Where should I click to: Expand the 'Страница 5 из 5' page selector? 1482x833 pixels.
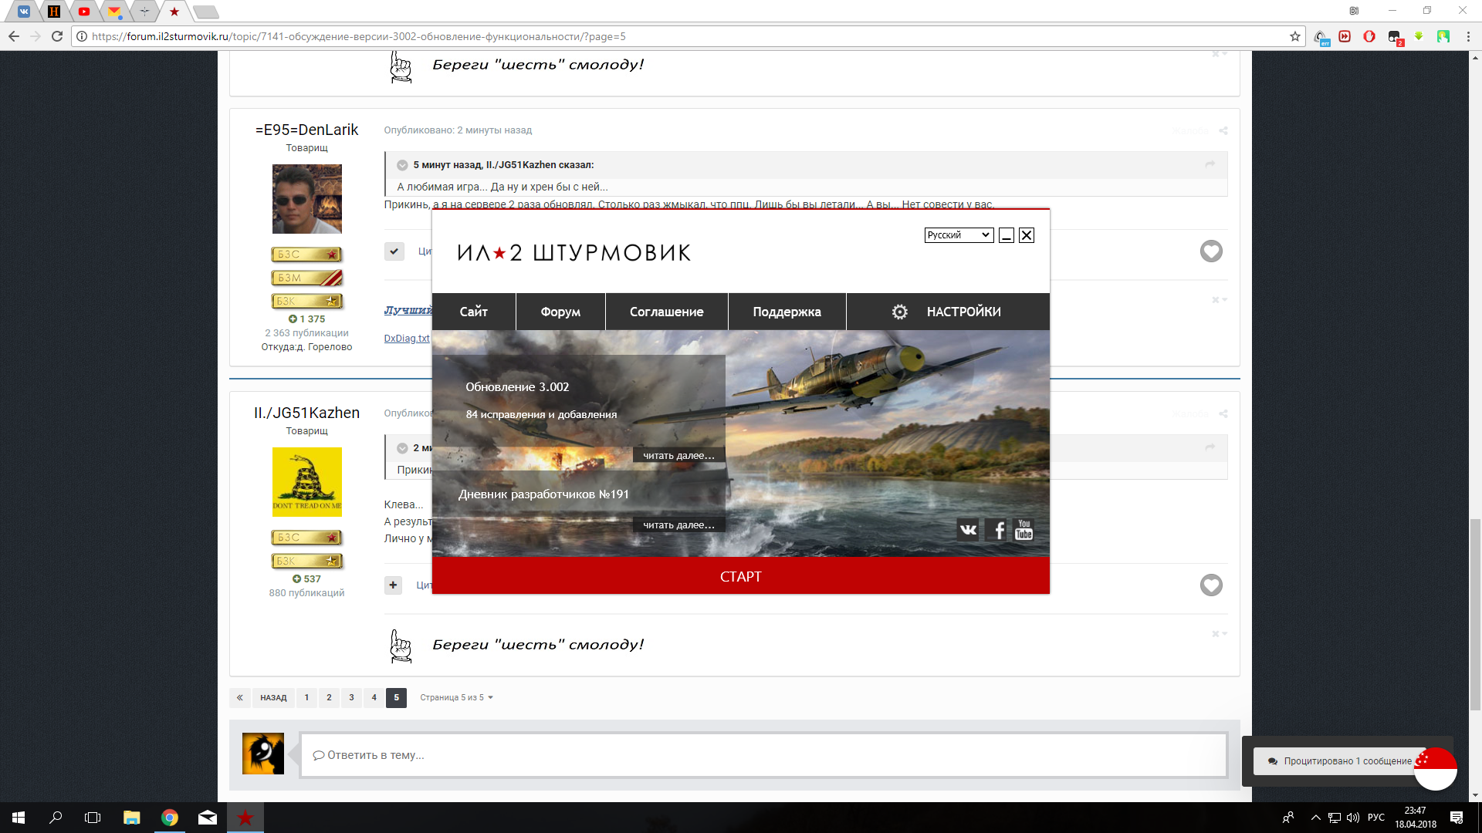[x=456, y=697]
